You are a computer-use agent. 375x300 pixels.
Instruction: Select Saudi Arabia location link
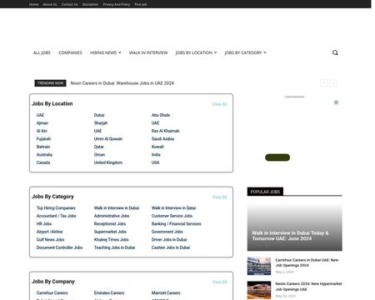click(162, 139)
